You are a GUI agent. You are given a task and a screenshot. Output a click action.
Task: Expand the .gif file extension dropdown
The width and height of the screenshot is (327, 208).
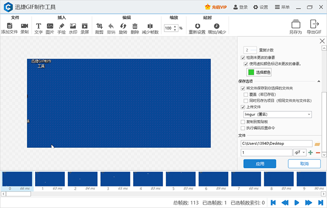299,152
